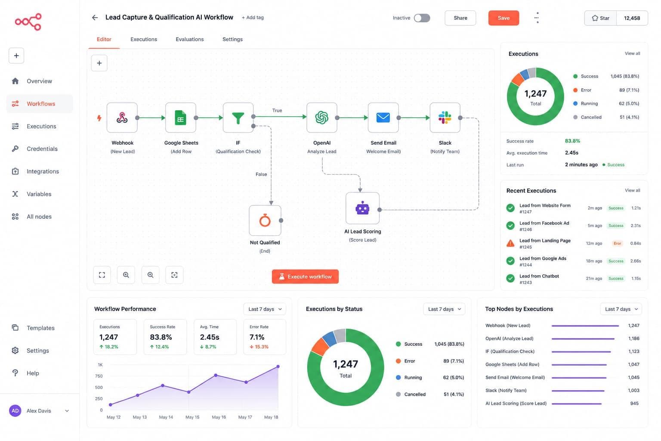Screen dimensions: 661x441
Task: Click the n8n logo in the sidebar
Action: tap(28, 22)
